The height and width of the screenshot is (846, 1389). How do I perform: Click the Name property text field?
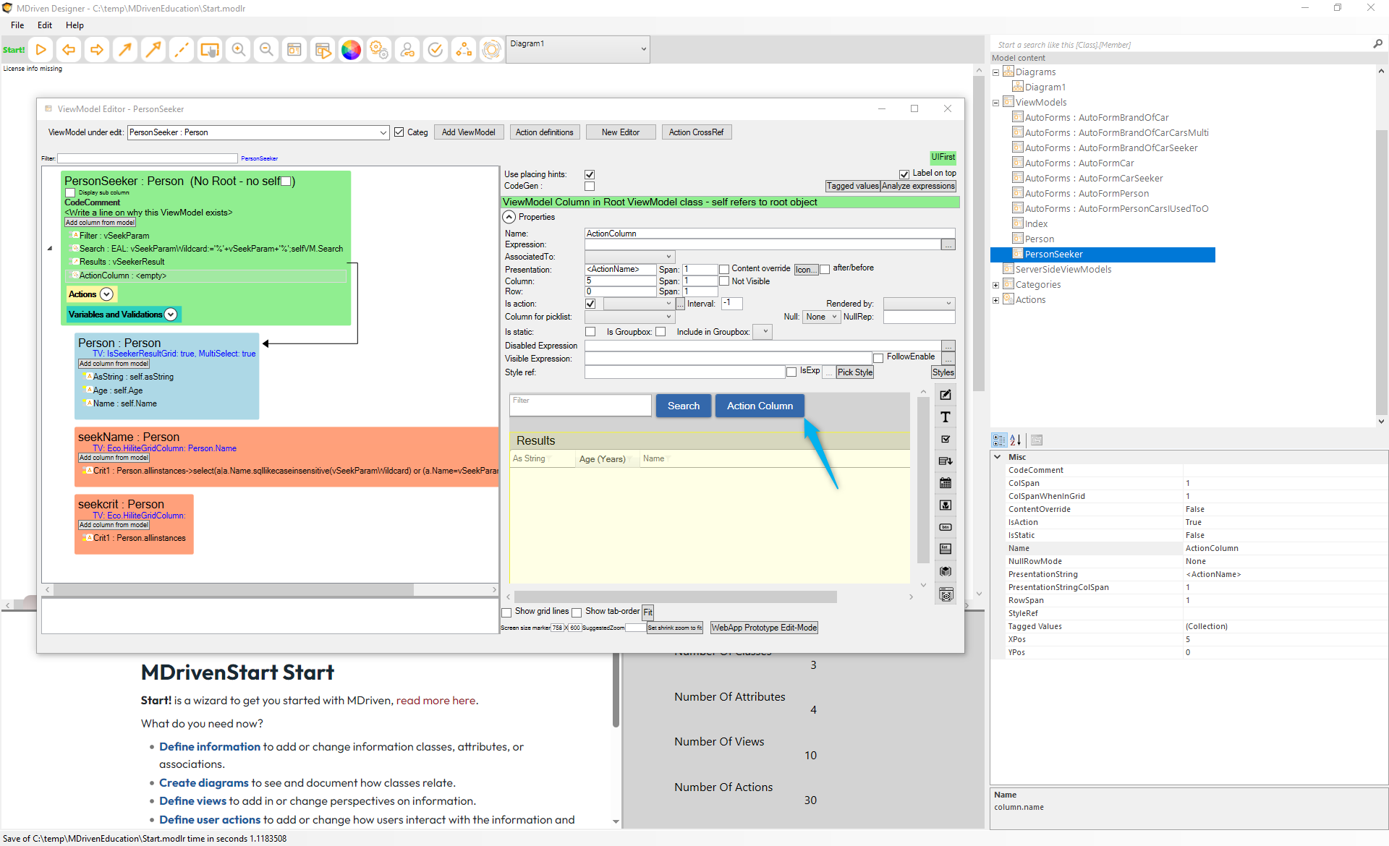coord(768,234)
